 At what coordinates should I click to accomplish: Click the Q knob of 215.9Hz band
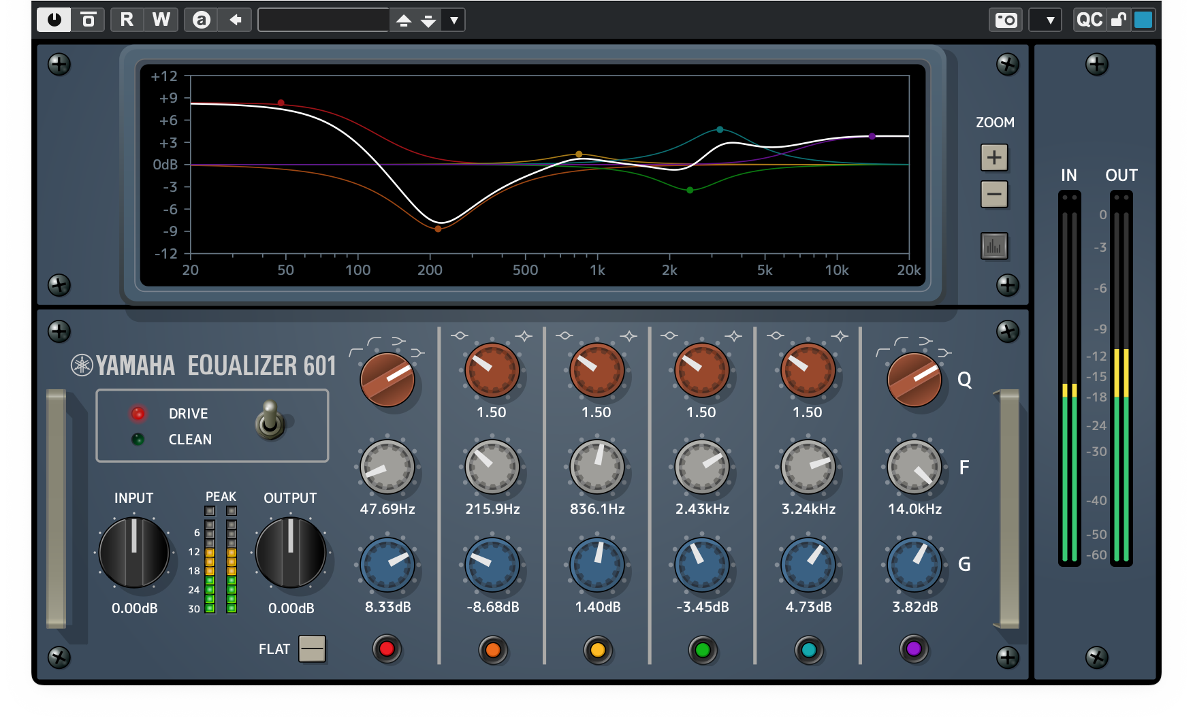pyautogui.click(x=492, y=370)
